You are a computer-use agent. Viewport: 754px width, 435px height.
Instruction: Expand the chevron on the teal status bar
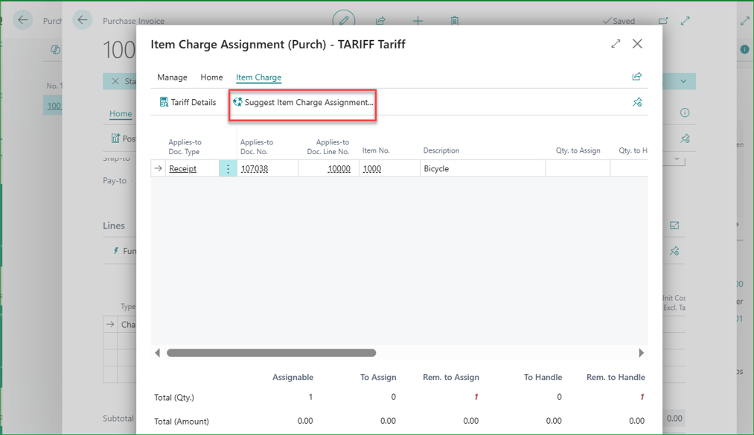coord(683,81)
